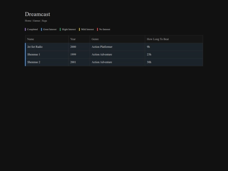Click the Action Platformer genre cell
Screen dimensions: 228x171
pyautogui.click(x=117, y=47)
